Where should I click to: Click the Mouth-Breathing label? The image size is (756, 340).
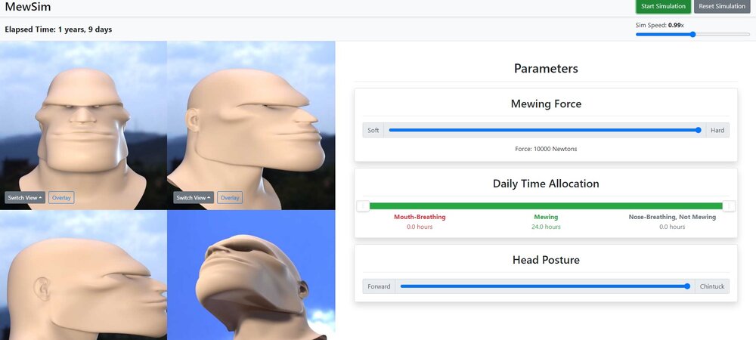pos(420,217)
